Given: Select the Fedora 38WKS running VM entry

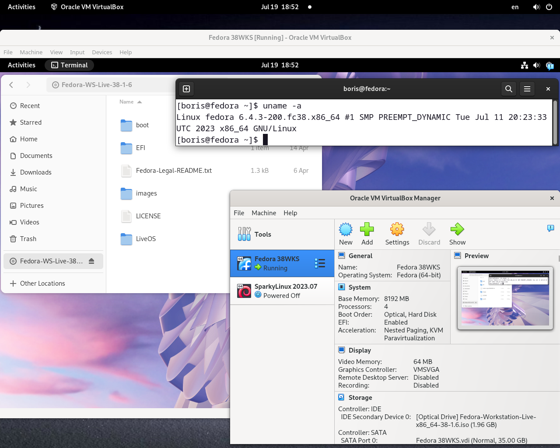Looking at the screenshot, I should pyautogui.click(x=282, y=263).
